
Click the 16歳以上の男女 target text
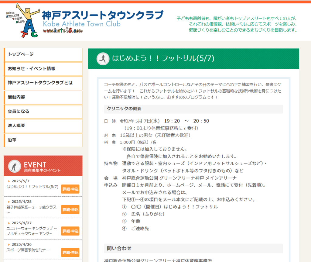pos(136,135)
